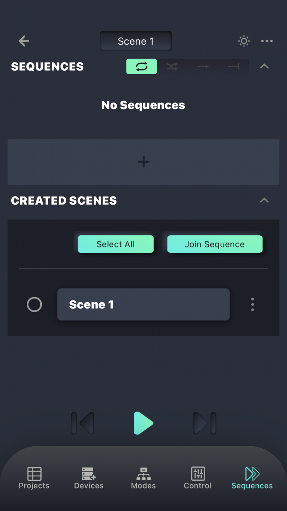The height and width of the screenshot is (511, 287).
Task: Select the Scene 1 radio circle
Action: pyautogui.click(x=34, y=304)
